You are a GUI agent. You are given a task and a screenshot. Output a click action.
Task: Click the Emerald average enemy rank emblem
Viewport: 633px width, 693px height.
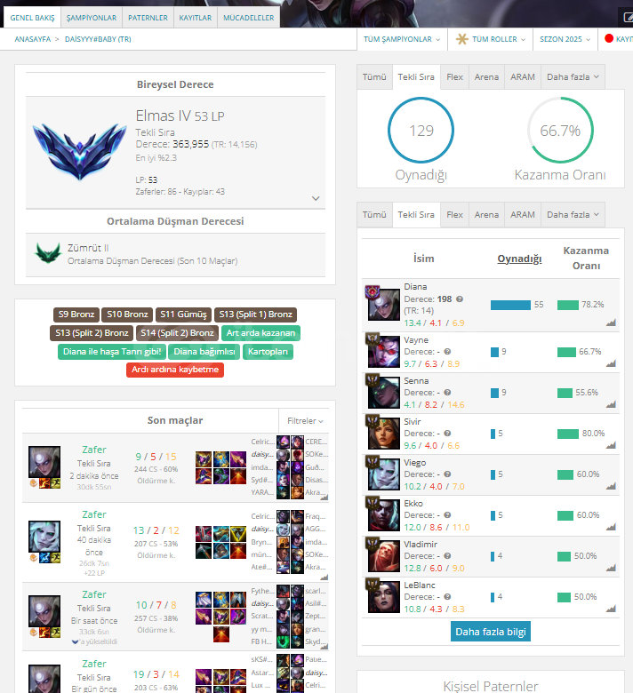pyautogui.click(x=48, y=253)
